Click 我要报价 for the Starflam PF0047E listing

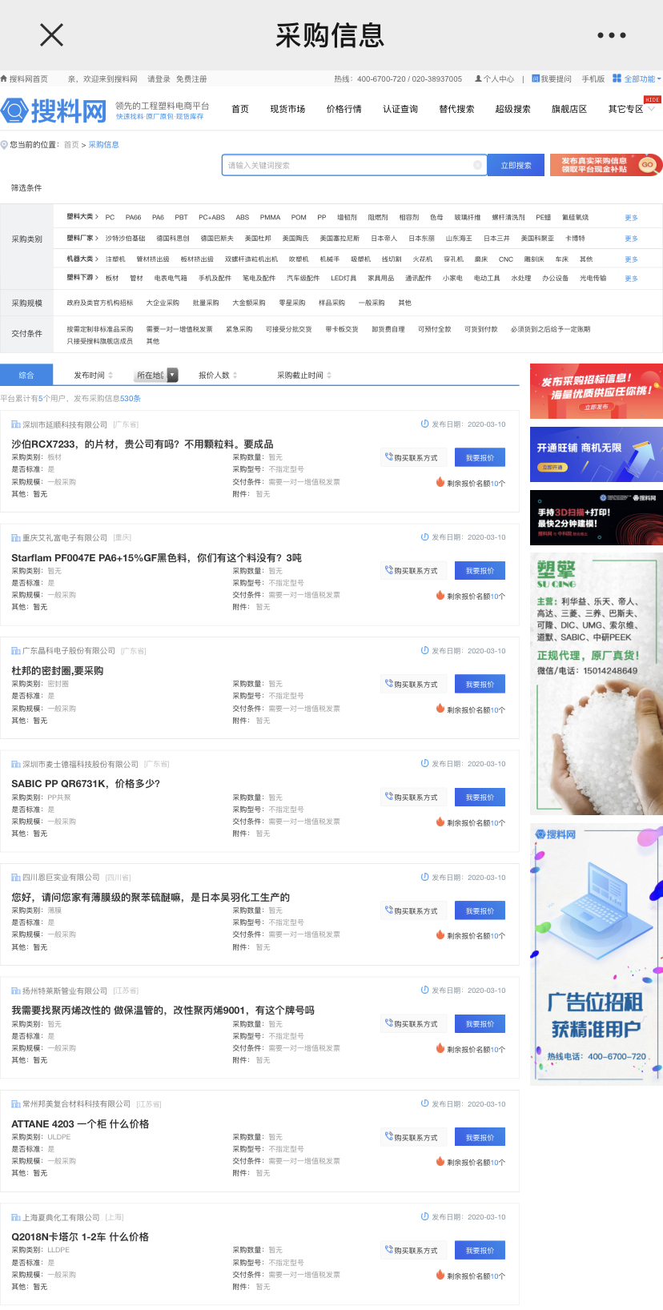[480, 571]
